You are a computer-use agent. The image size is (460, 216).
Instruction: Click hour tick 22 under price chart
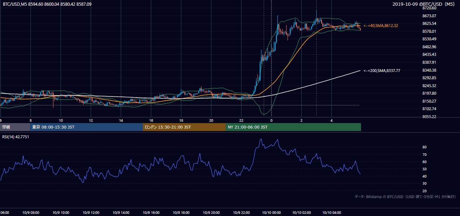242,120
